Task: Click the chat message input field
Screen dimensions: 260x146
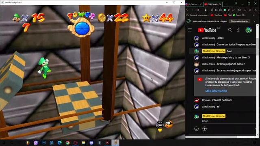Action: (x=229, y=121)
